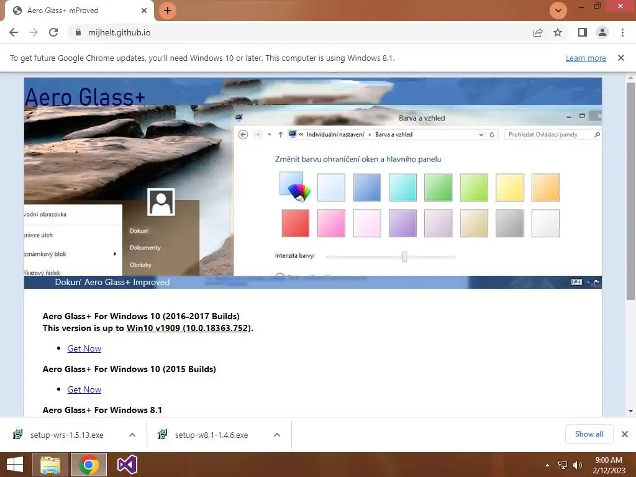Open the network status tray icon
This screenshot has height=477, width=636.
pyautogui.click(x=563, y=465)
